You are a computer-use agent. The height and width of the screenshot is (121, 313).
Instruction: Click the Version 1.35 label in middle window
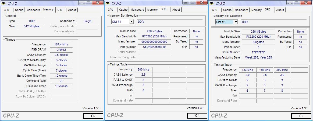point(195,108)
